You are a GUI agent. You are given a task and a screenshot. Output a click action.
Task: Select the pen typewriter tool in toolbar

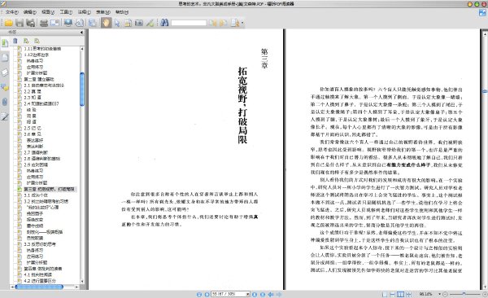coord(150,23)
